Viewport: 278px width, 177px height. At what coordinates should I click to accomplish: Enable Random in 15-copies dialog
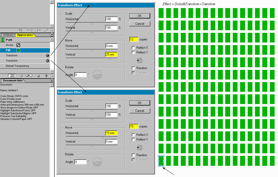pyautogui.click(x=133, y=155)
